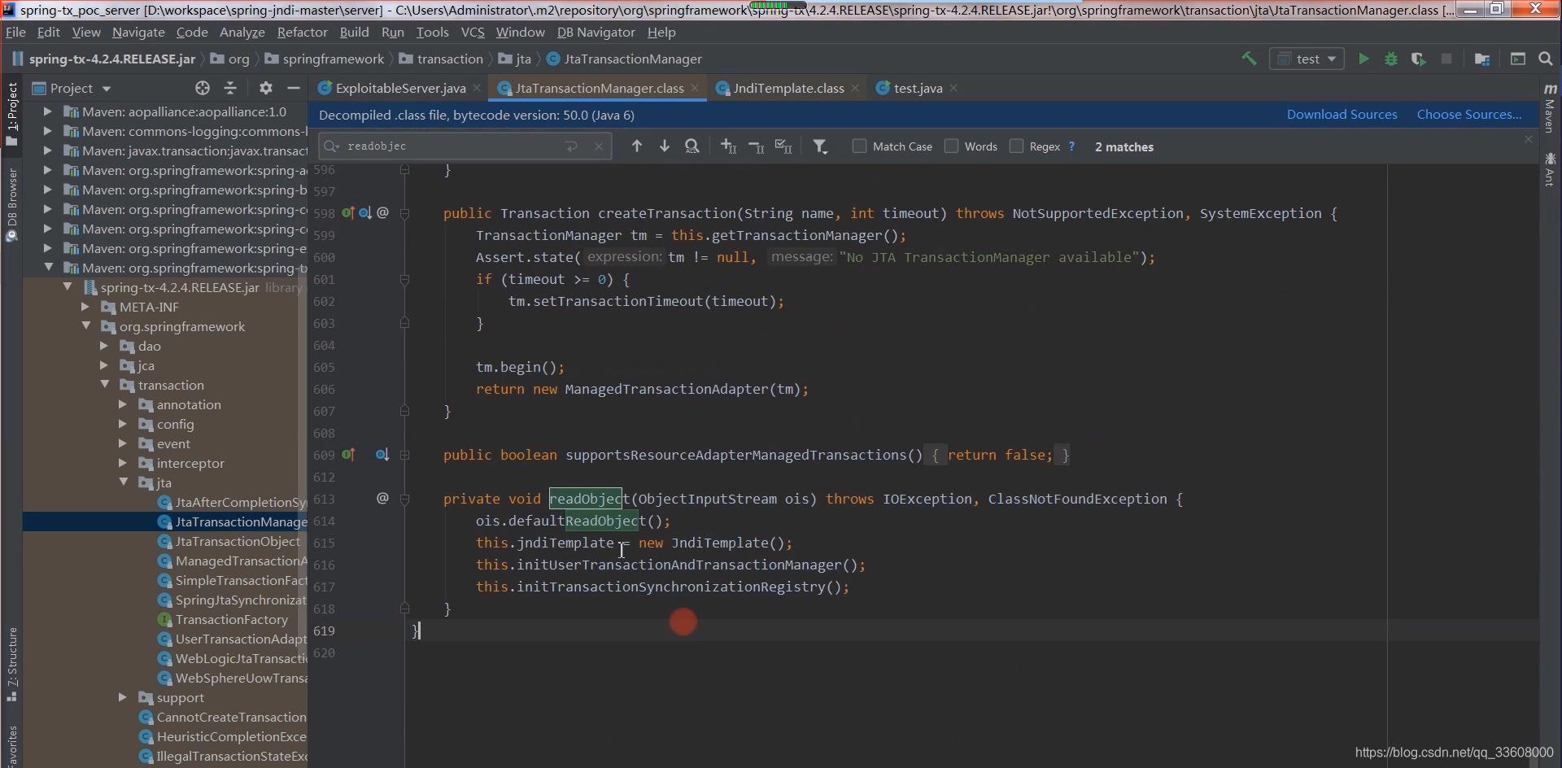
Task: Open the Structure tool window
Action: pyautogui.click(x=11, y=665)
